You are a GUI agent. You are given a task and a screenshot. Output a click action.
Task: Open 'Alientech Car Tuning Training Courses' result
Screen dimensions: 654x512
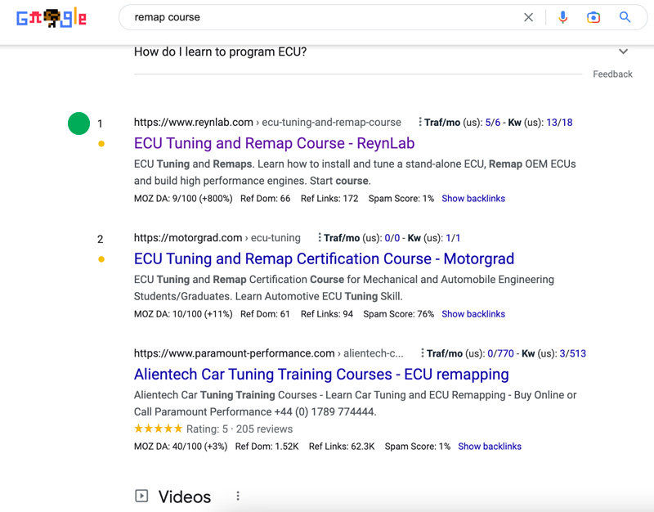321,375
